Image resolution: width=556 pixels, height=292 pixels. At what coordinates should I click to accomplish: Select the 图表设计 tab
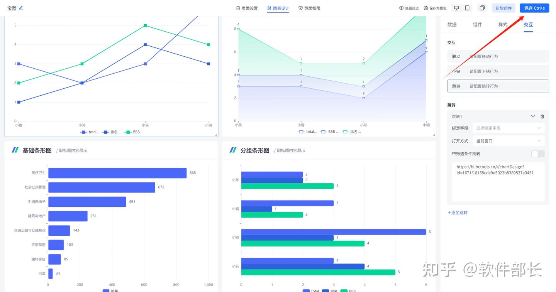tap(278, 8)
